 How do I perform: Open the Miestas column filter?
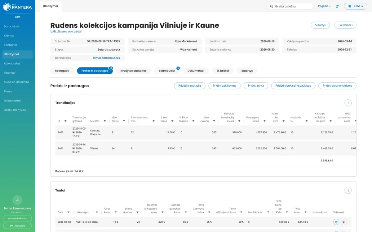pyautogui.click(x=105, y=121)
